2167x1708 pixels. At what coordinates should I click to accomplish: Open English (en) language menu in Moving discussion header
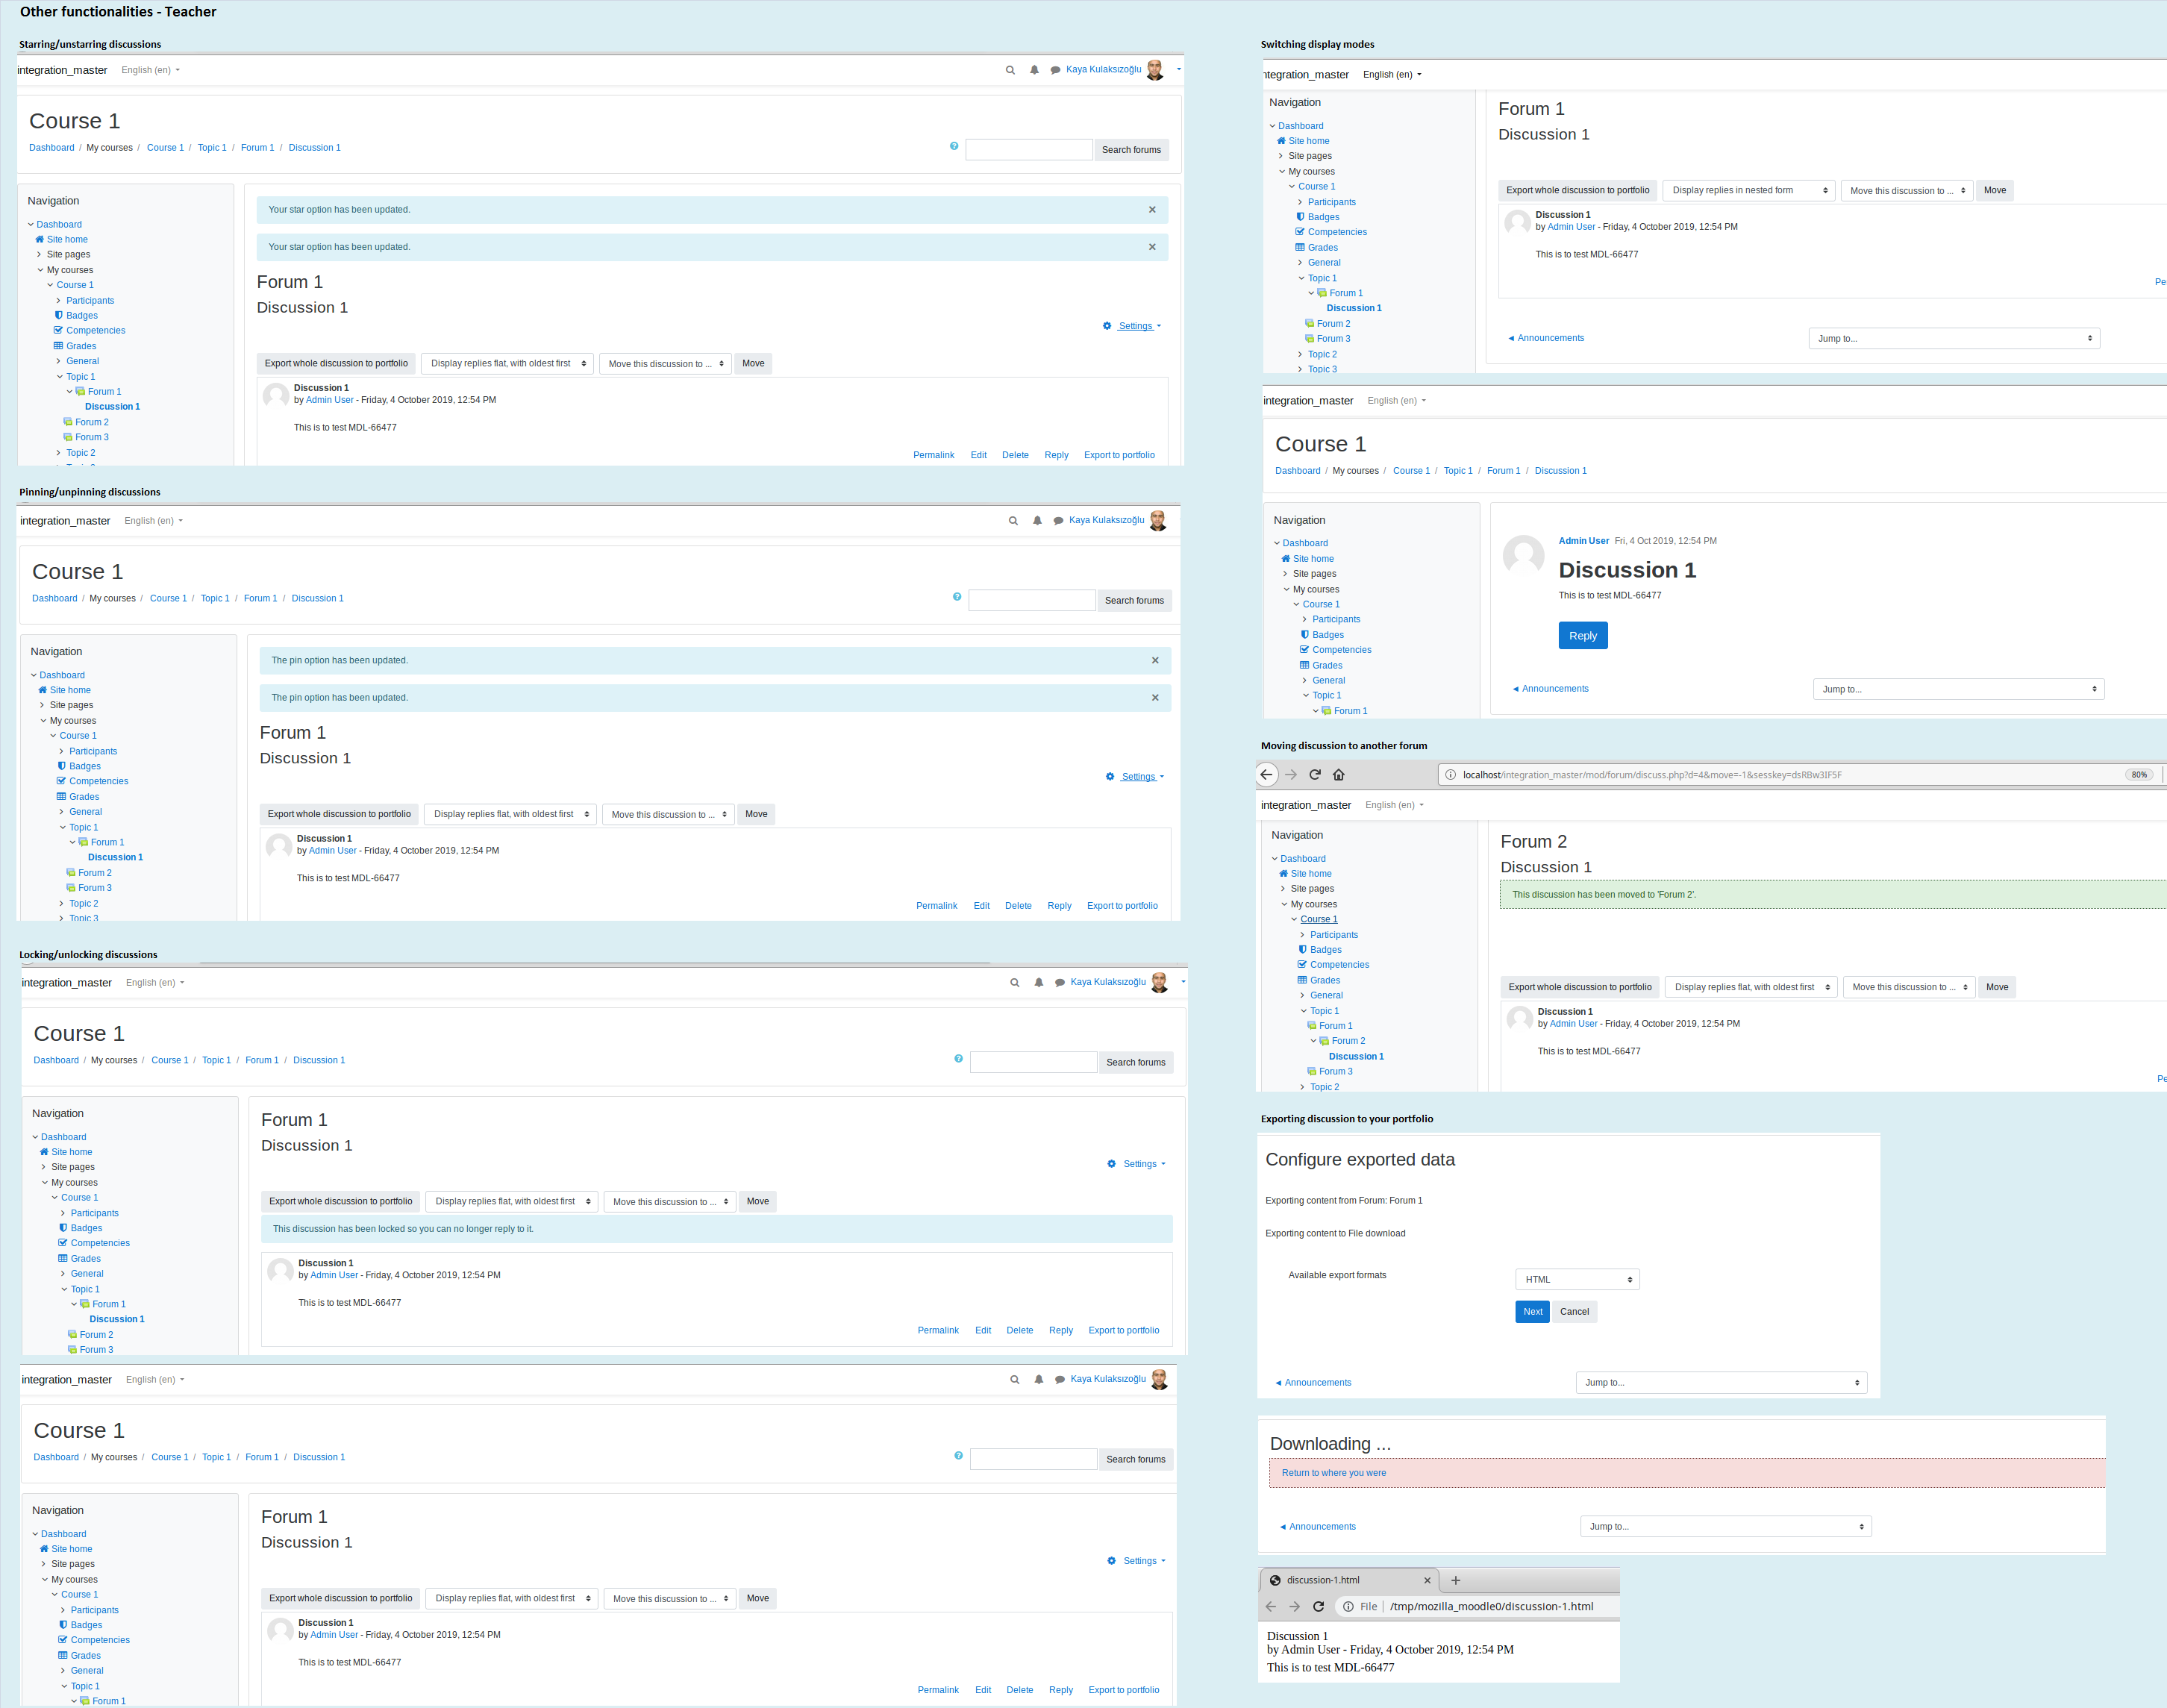coord(1394,805)
